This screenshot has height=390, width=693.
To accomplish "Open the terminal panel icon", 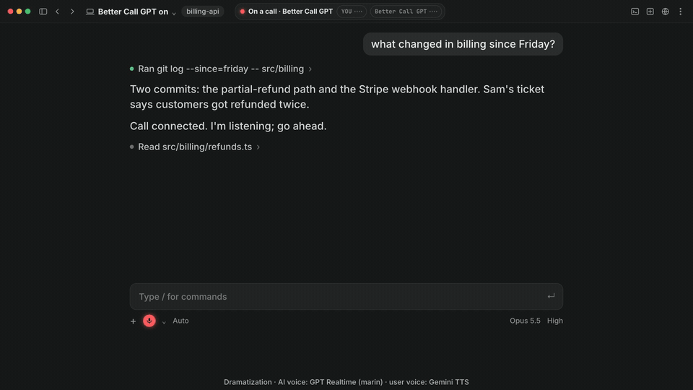I will (635, 12).
